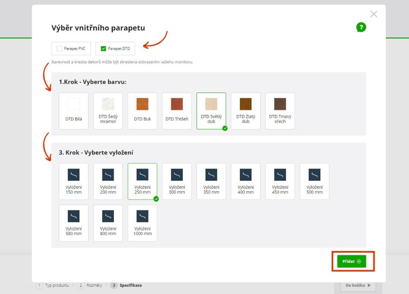Choose the Vyložení 1000 mm option
This screenshot has height=294, width=409.
[142, 223]
